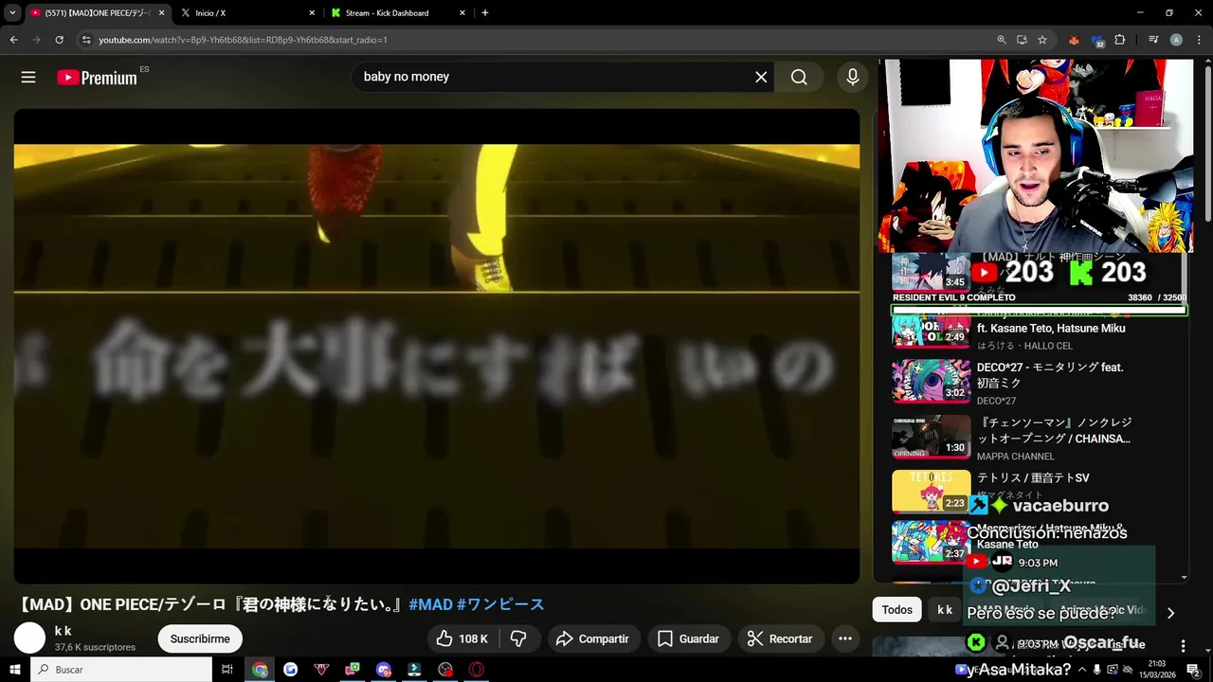The height and width of the screenshot is (682, 1213).
Task: Open Chrome profile avatar A
Action: [x=1176, y=40]
